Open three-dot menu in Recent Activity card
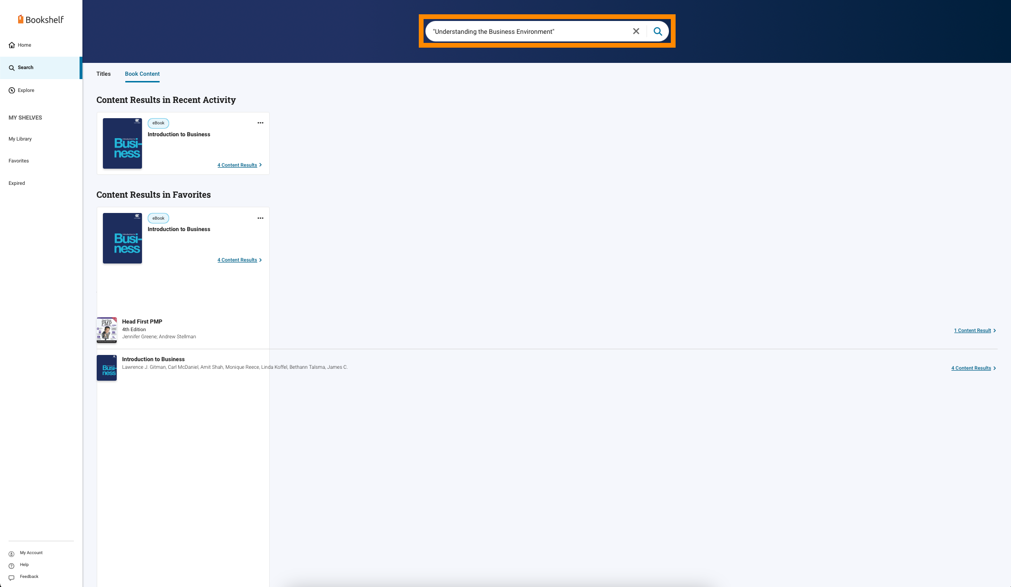The width and height of the screenshot is (1011, 587). [x=260, y=123]
